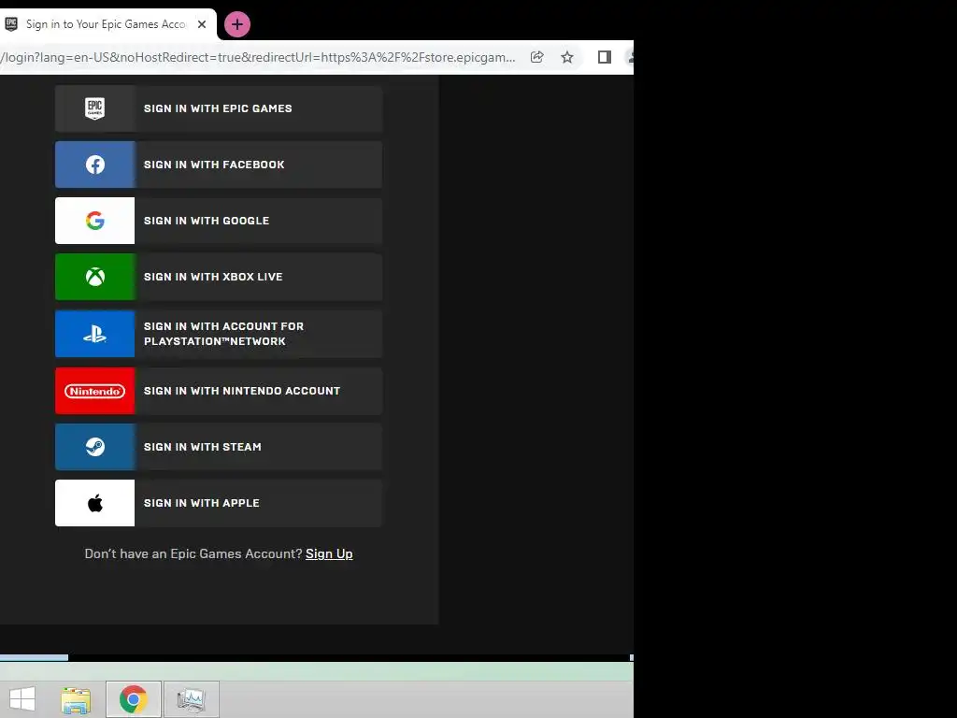This screenshot has height=718, width=957.
Task: Choose Sign In with Nintendo Account
Action: (219, 391)
